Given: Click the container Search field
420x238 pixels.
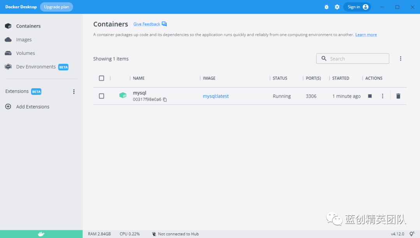Looking at the screenshot, I should tap(352, 59).
